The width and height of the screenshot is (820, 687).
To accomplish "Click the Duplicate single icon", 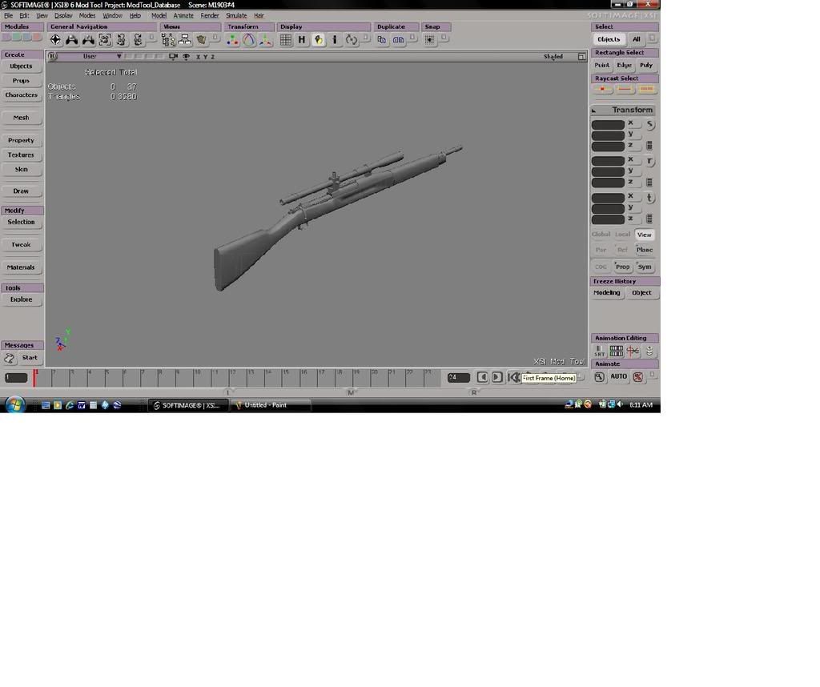I will 382,40.
